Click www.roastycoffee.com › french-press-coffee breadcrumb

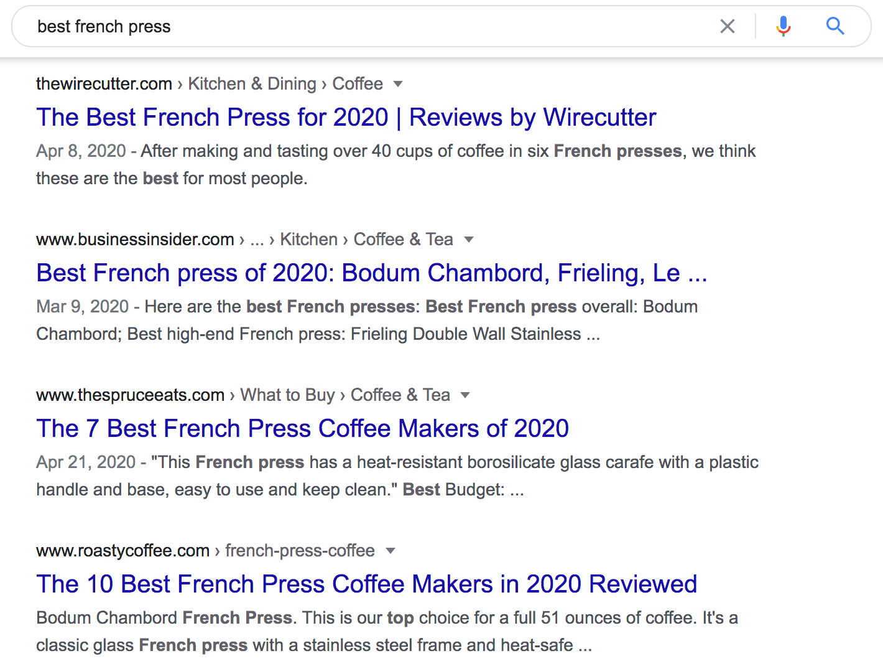coord(206,550)
